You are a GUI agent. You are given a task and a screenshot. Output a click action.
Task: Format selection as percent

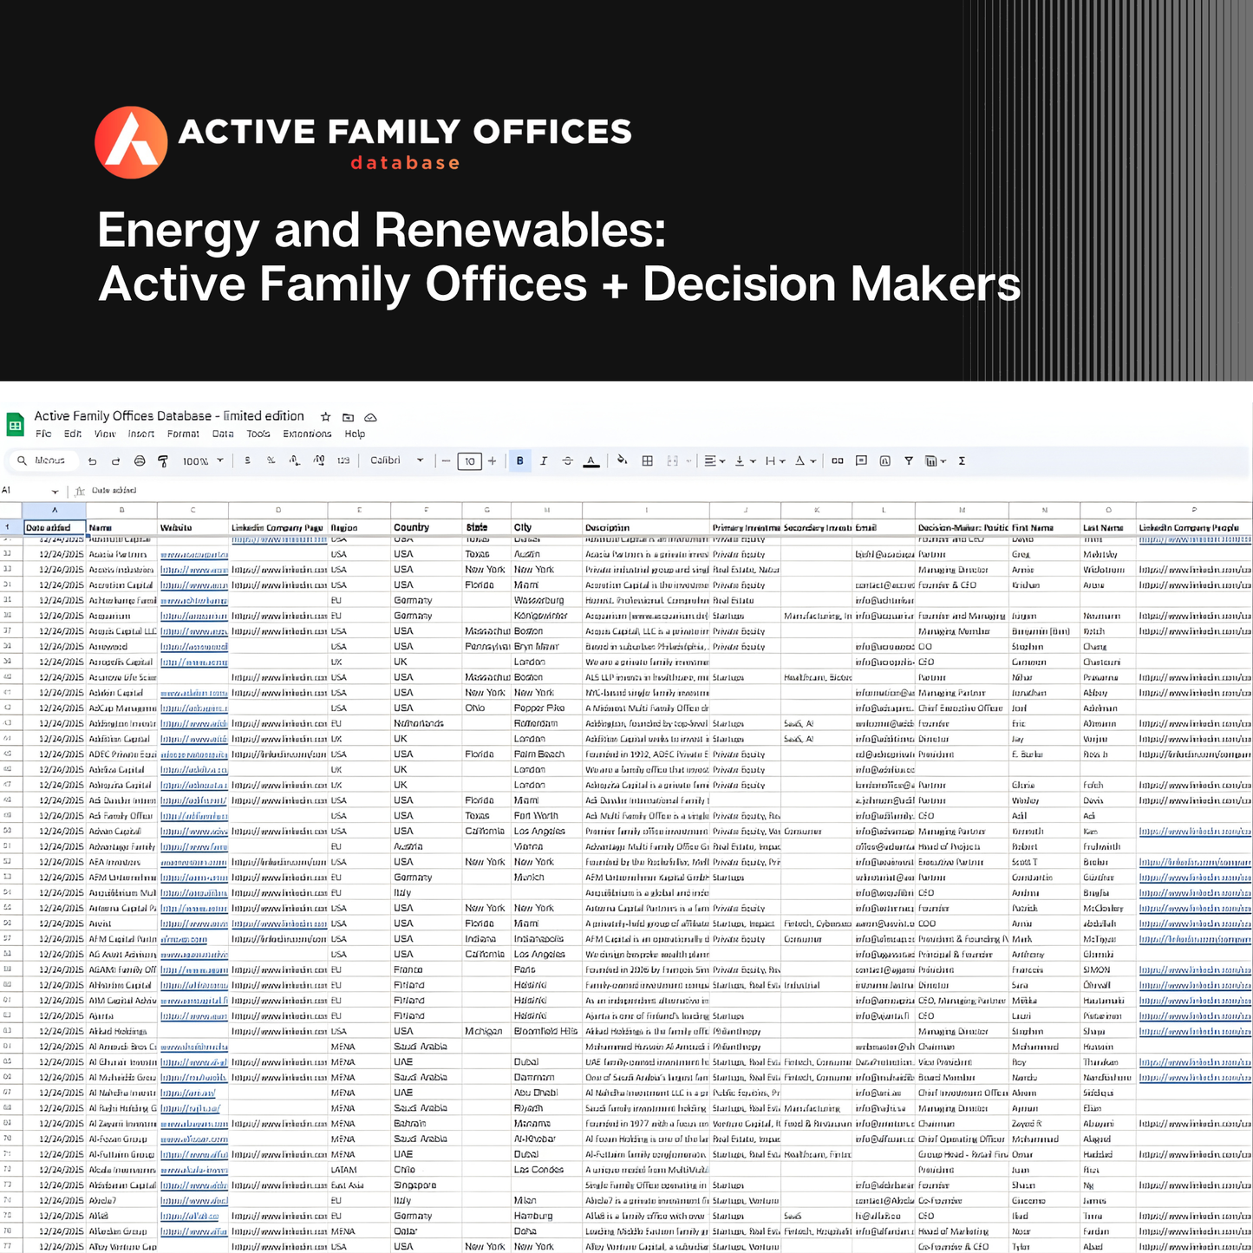pos(270,460)
